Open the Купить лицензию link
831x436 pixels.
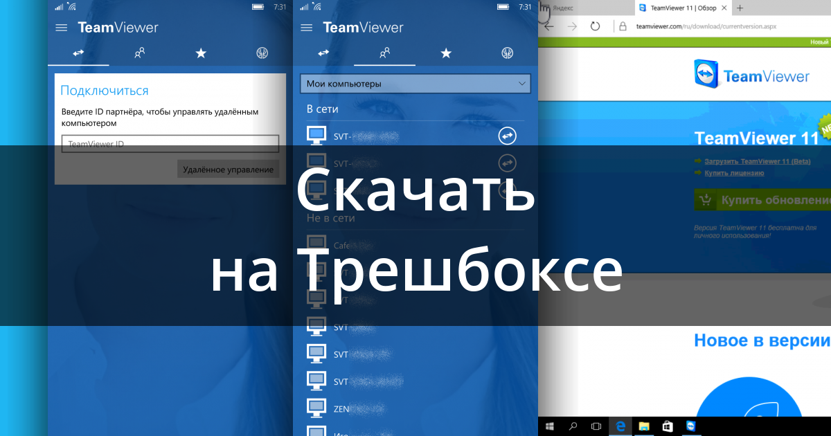coord(734,173)
